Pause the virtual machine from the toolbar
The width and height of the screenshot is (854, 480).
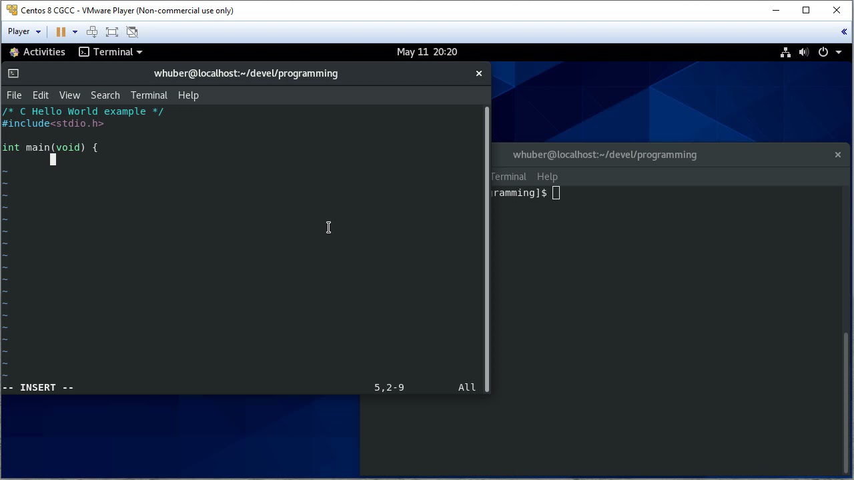tap(61, 31)
